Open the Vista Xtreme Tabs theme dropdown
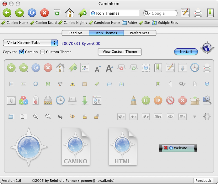The image size is (218, 184). [30, 43]
